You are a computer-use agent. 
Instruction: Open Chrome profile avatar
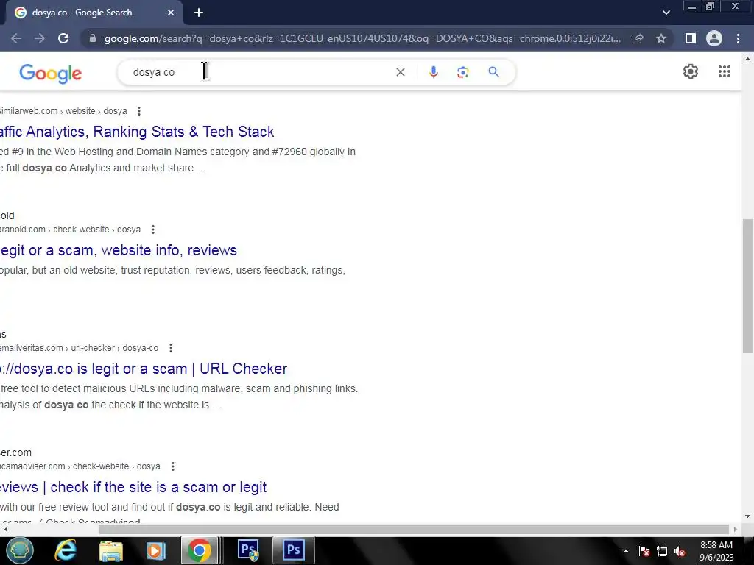click(x=714, y=38)
